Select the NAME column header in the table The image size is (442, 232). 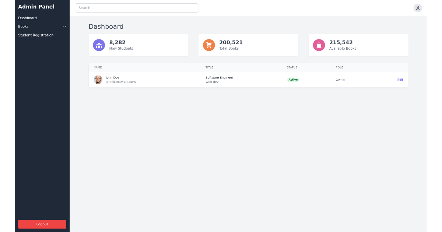pos(98,67)
